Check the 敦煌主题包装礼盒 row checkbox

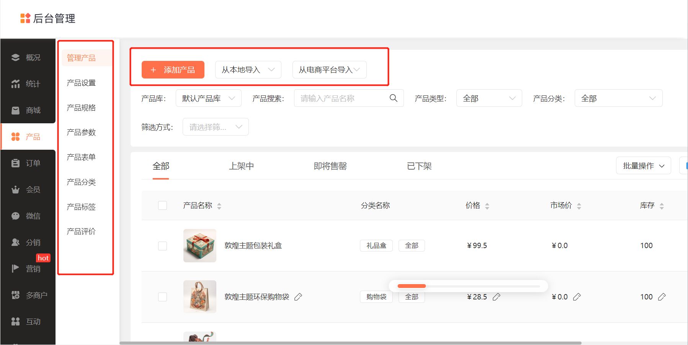[x=162, y=245]
